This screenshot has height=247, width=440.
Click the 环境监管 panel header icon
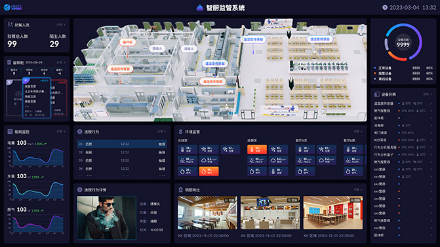[181, 132]
